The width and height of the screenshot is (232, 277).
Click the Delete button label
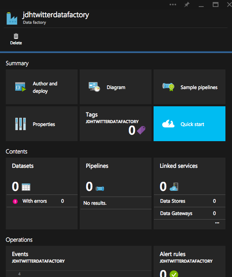[x=16, y=43]
